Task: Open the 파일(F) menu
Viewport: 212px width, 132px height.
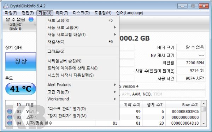Action: pyautogui.click(x=11, y=13)
